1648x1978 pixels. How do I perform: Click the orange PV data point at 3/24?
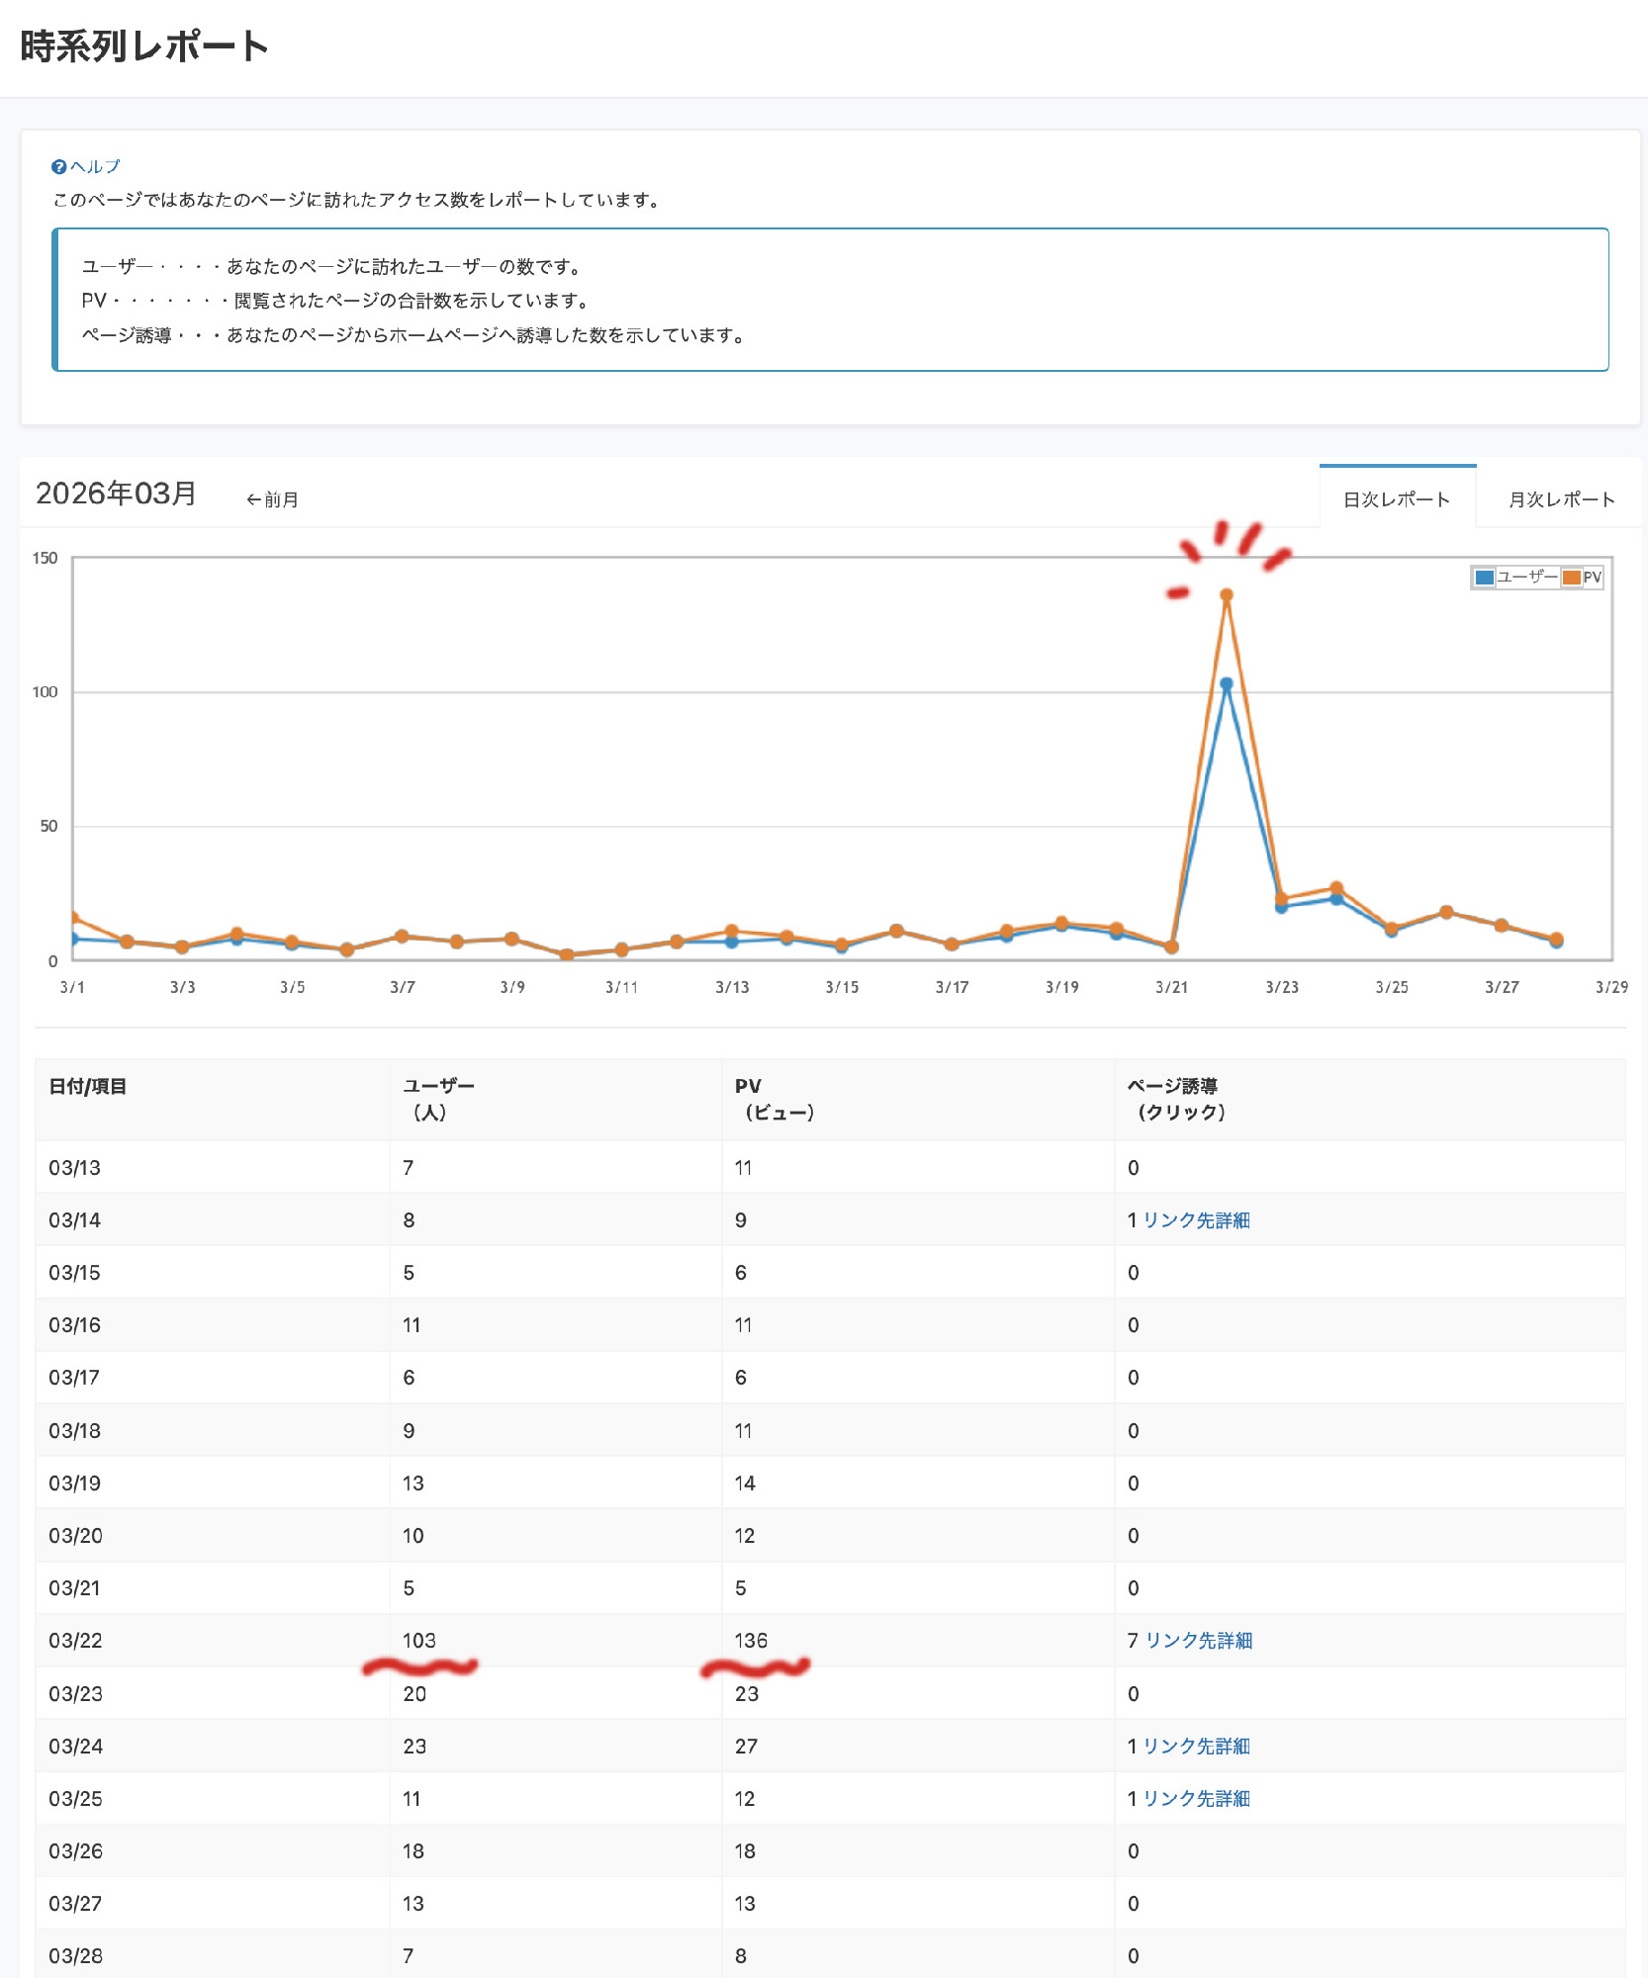tap(1336, 888)
